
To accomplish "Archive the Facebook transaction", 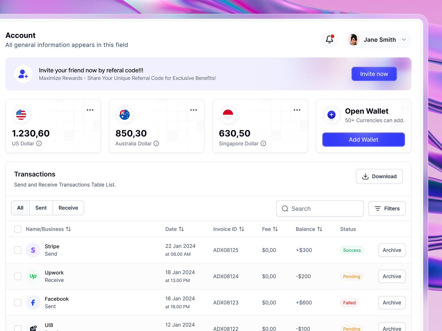I will pyautogui.click(x=392, y=303).
